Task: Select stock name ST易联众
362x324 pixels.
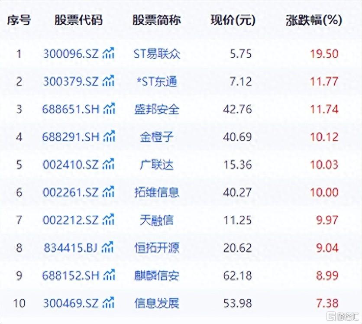Action: pos(157,54)
